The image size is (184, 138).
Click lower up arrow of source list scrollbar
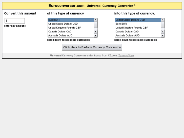pyautogui.click(x=96, y=32)
